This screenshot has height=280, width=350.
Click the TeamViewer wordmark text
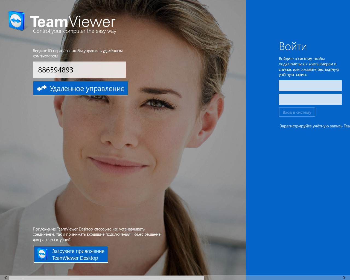tap(73, 21)
